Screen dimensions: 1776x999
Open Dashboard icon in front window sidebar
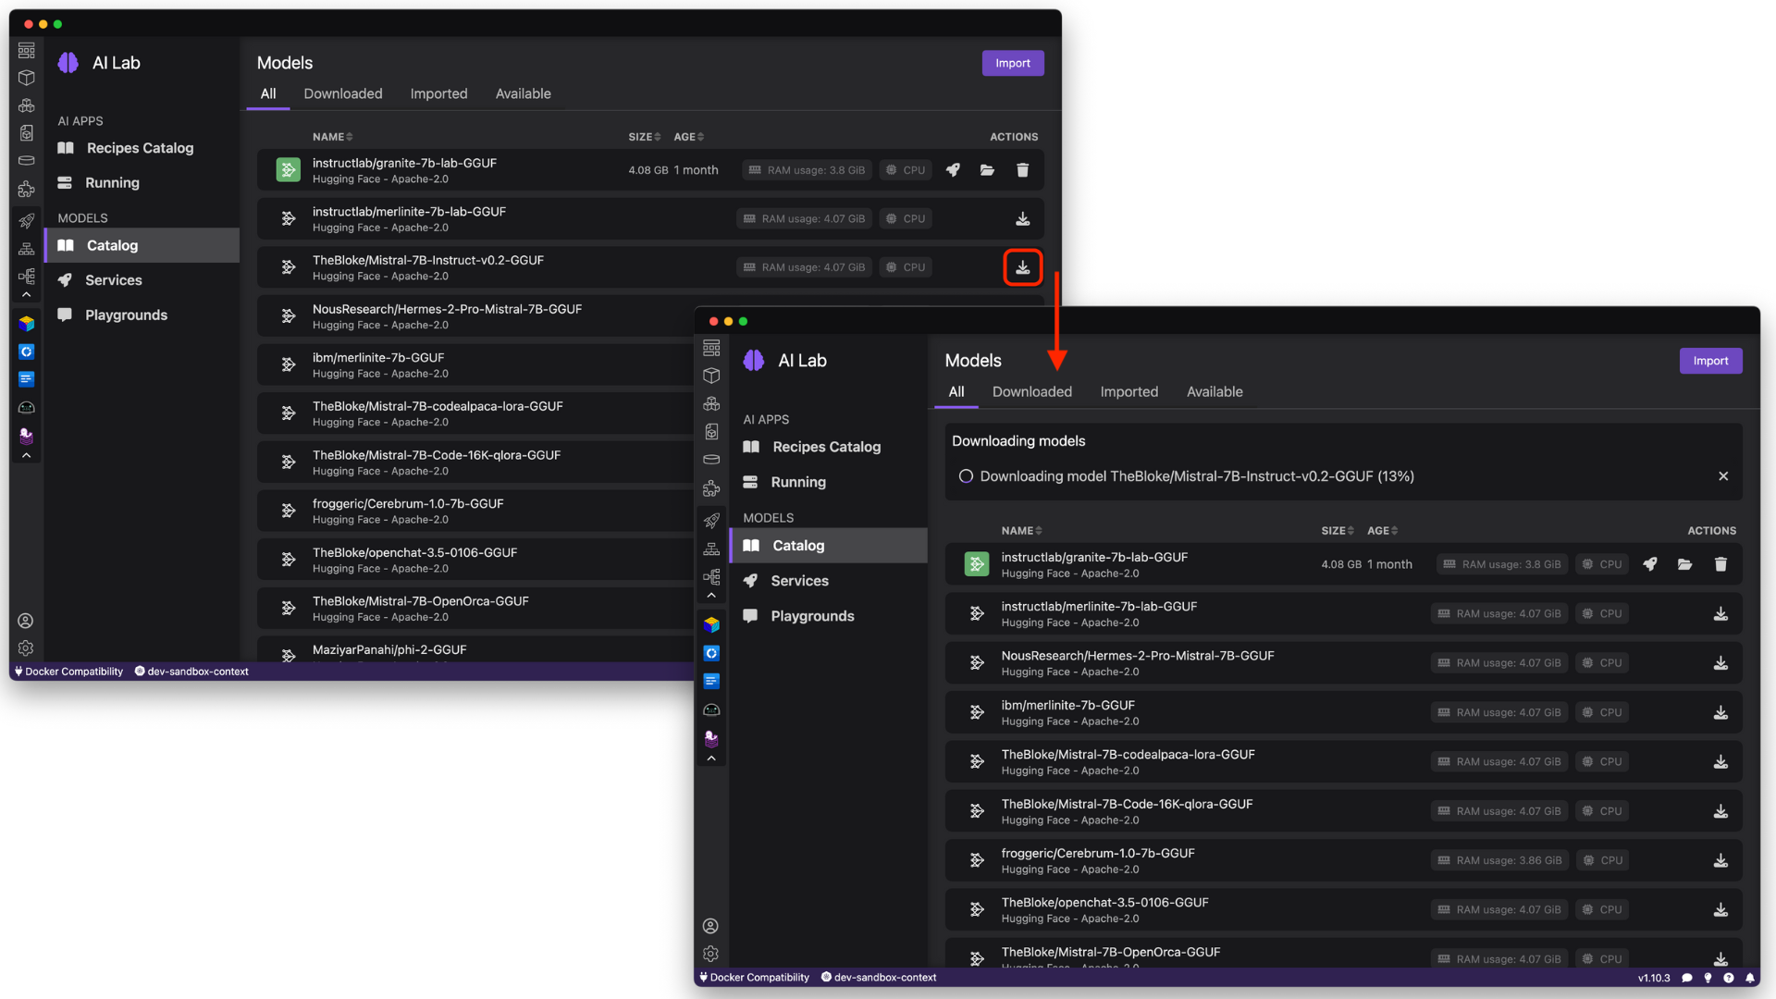711,348
